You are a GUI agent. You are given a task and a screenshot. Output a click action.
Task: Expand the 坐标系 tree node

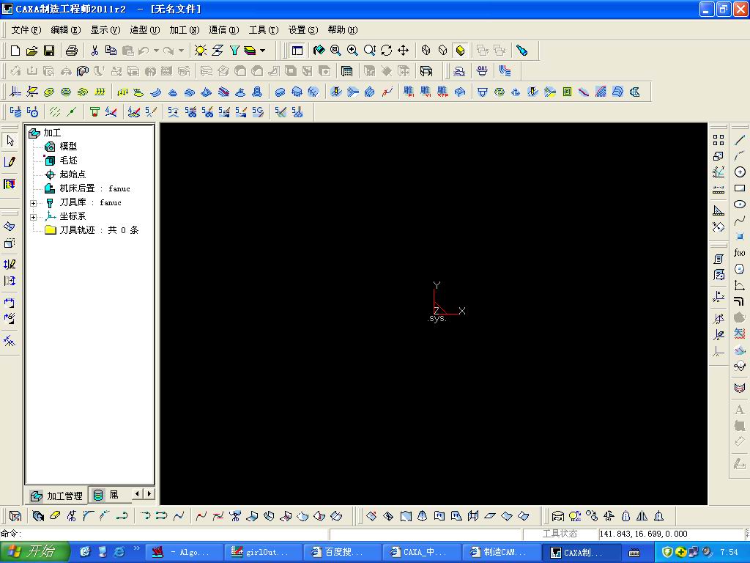(33, 217)
